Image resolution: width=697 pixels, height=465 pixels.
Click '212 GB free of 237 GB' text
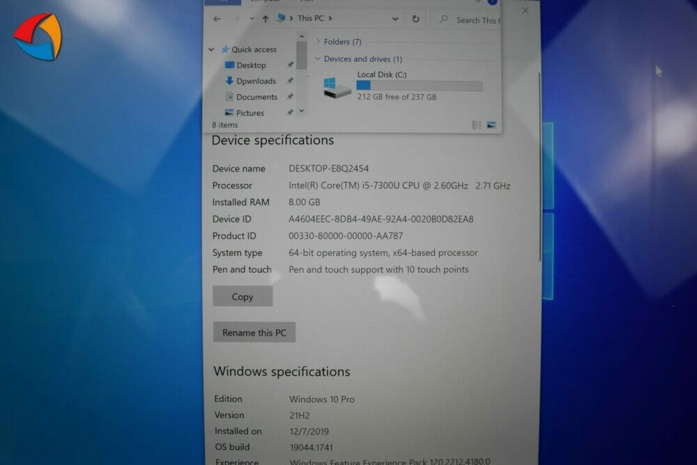397,97
